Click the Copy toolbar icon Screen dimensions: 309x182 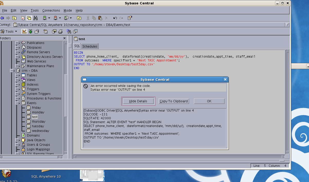coord(94,18)
